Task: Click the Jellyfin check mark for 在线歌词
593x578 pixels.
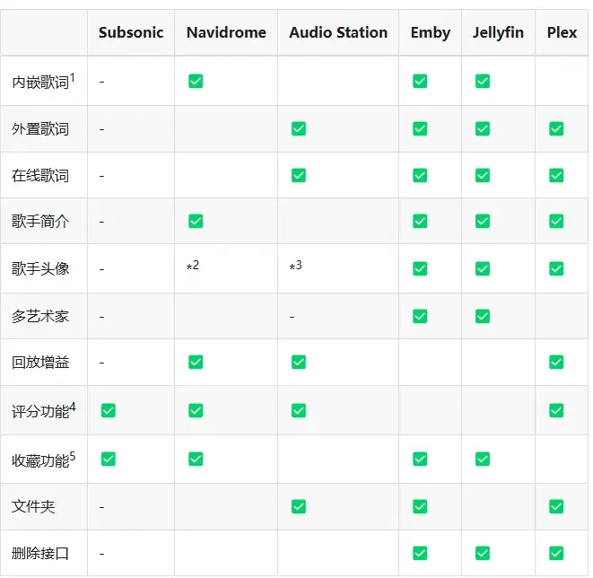Action: click(483, 176)
